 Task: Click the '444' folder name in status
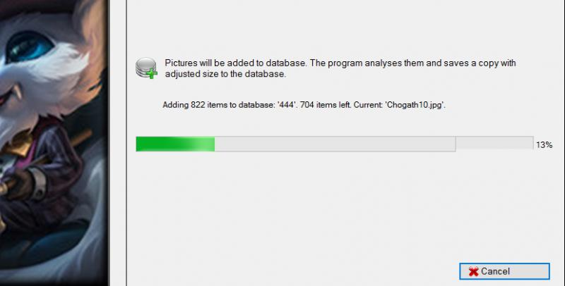click(x=287, y=105)
